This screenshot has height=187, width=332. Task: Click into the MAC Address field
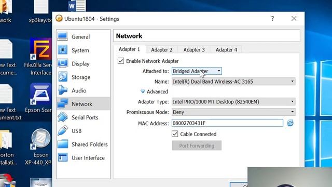tap(227, 123)
